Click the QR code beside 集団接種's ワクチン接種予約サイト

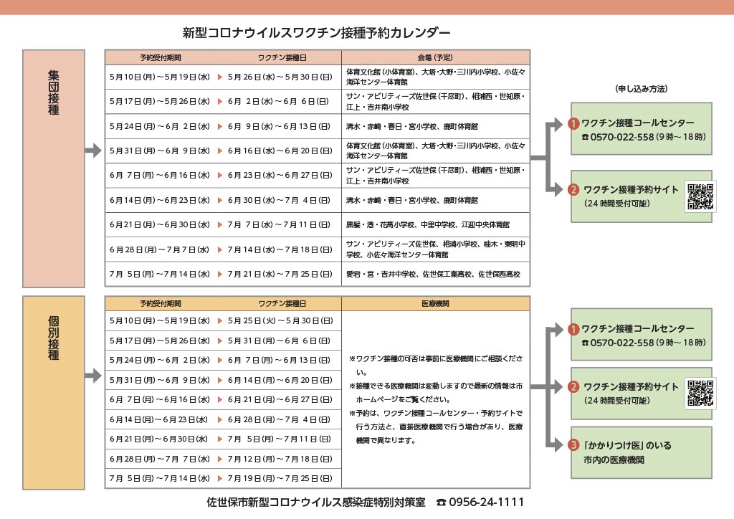coord(700,196)
